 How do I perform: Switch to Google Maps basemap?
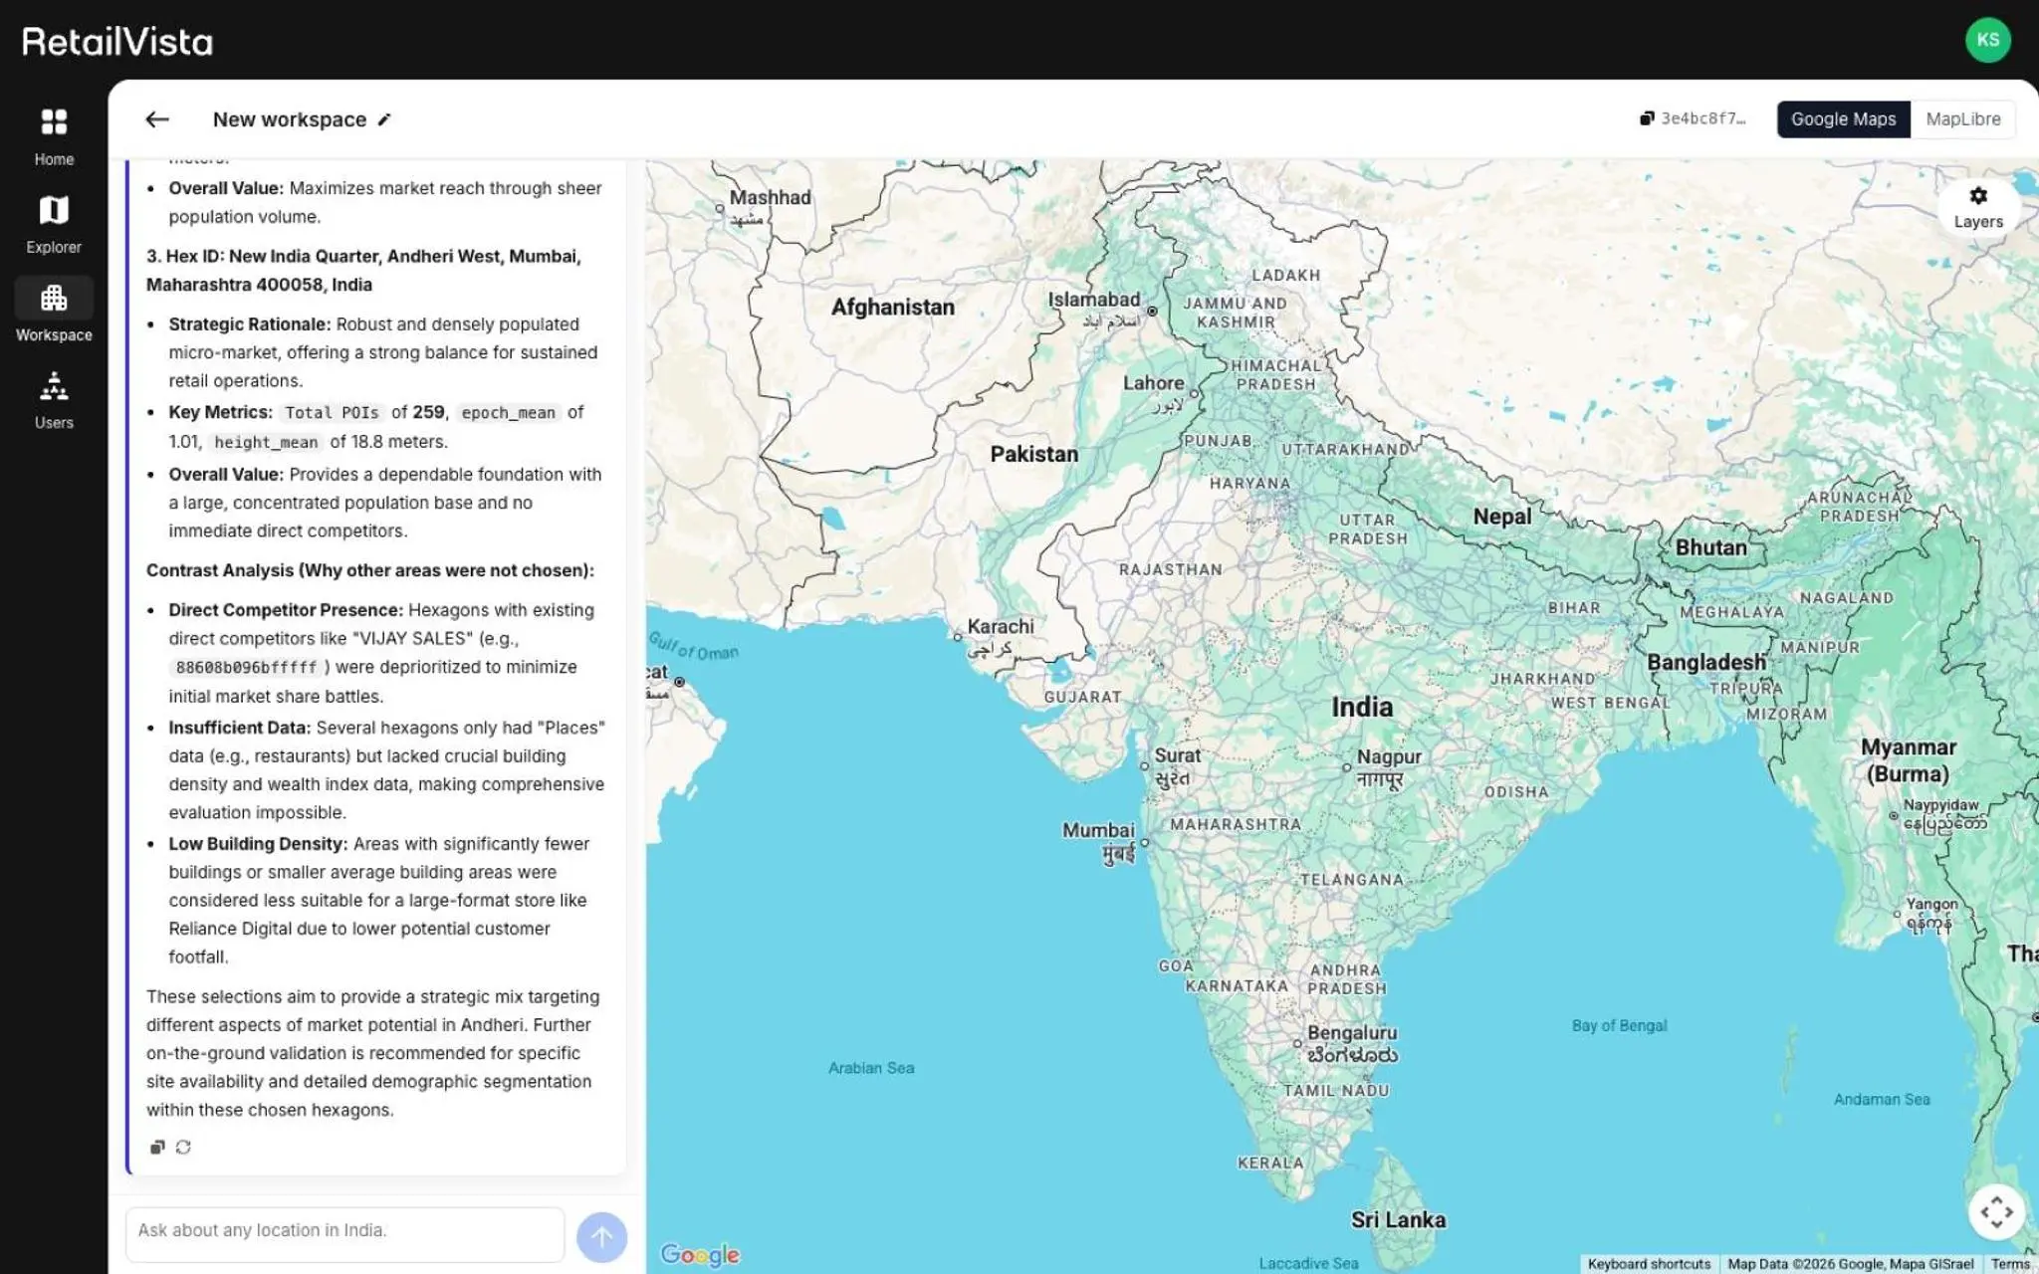click(x=1843, y=119)
